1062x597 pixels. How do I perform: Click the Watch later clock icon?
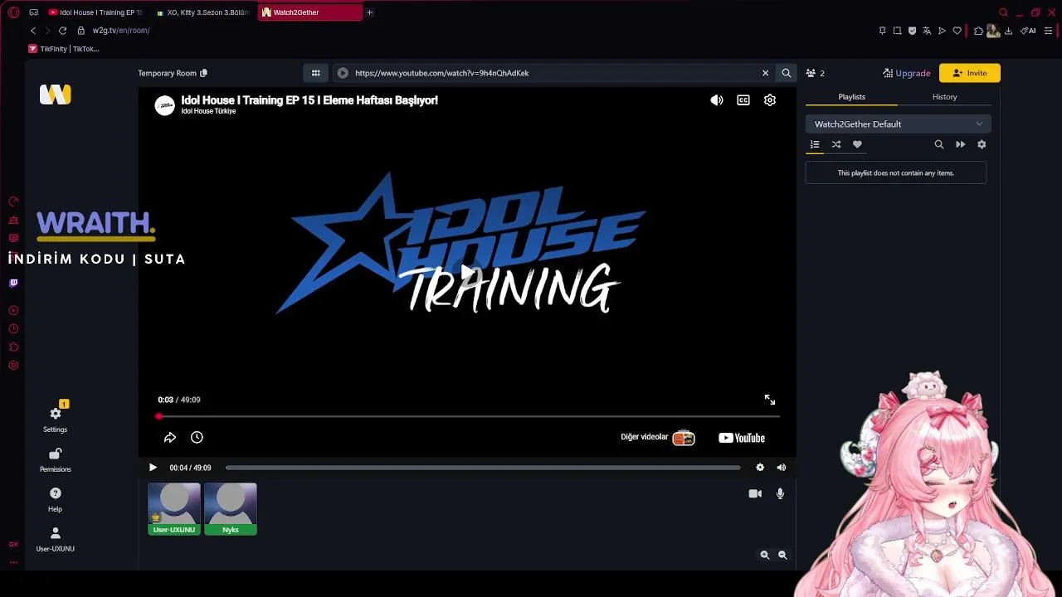point(197,438)
